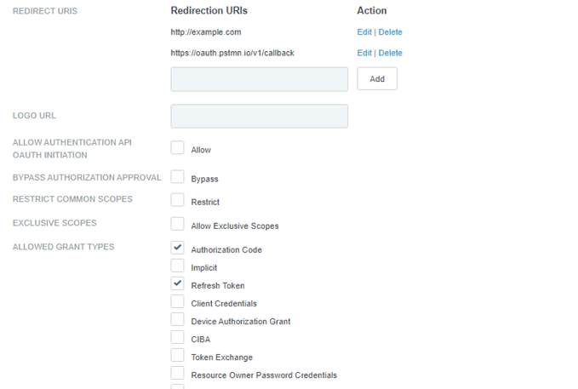Enable Allow Exclusive Scopes checkbox

177,224
